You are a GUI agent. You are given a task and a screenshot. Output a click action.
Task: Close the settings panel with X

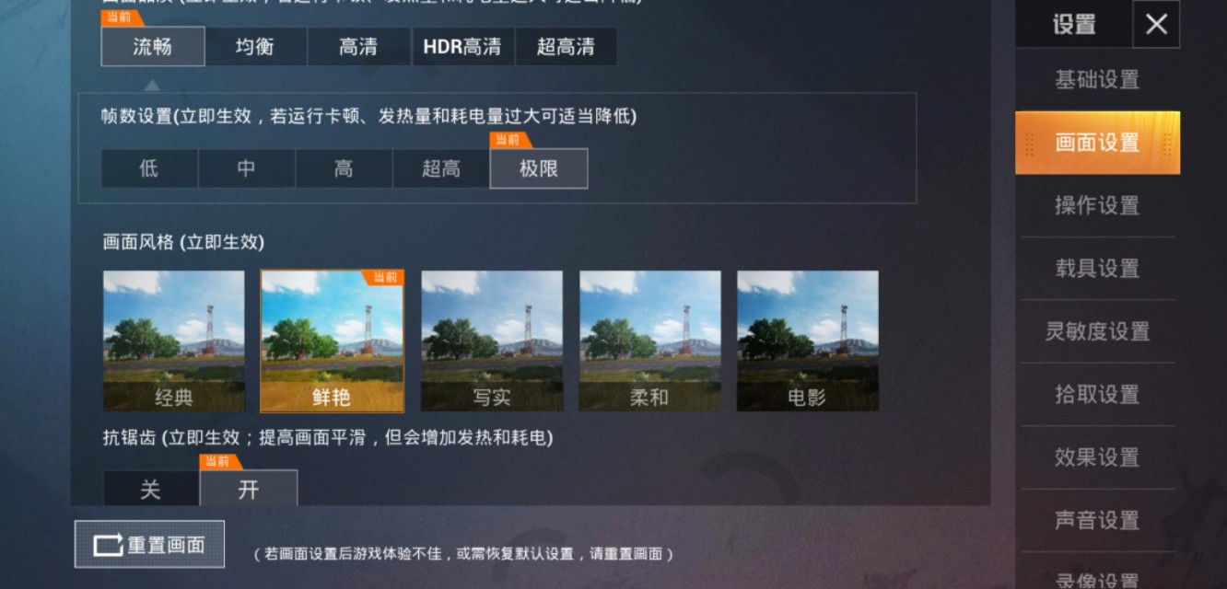(1156, 24)
